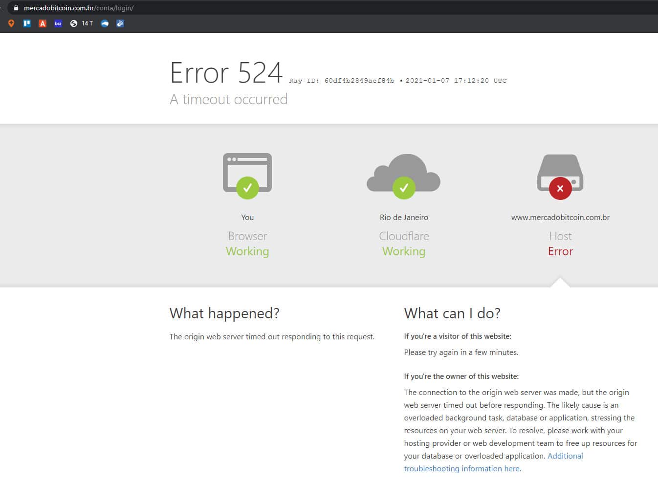Open the red letter A bookmark

[43, 23]
